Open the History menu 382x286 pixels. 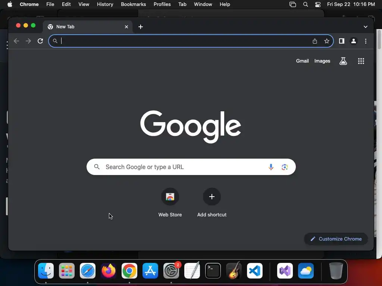click(105, 4)
